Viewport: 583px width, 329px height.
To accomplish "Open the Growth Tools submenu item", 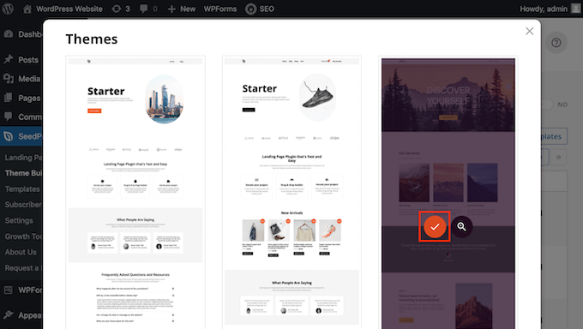I will coord(23,236).
